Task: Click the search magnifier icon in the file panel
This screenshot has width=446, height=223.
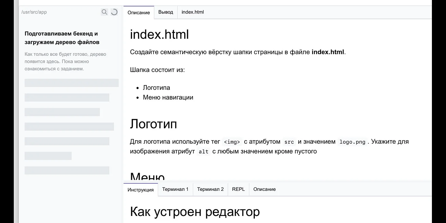Action: pos(104,12)
